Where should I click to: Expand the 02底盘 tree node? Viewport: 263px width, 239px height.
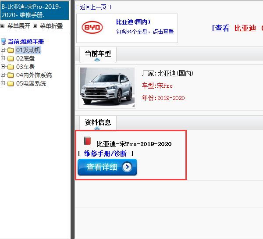click(3, 58)
